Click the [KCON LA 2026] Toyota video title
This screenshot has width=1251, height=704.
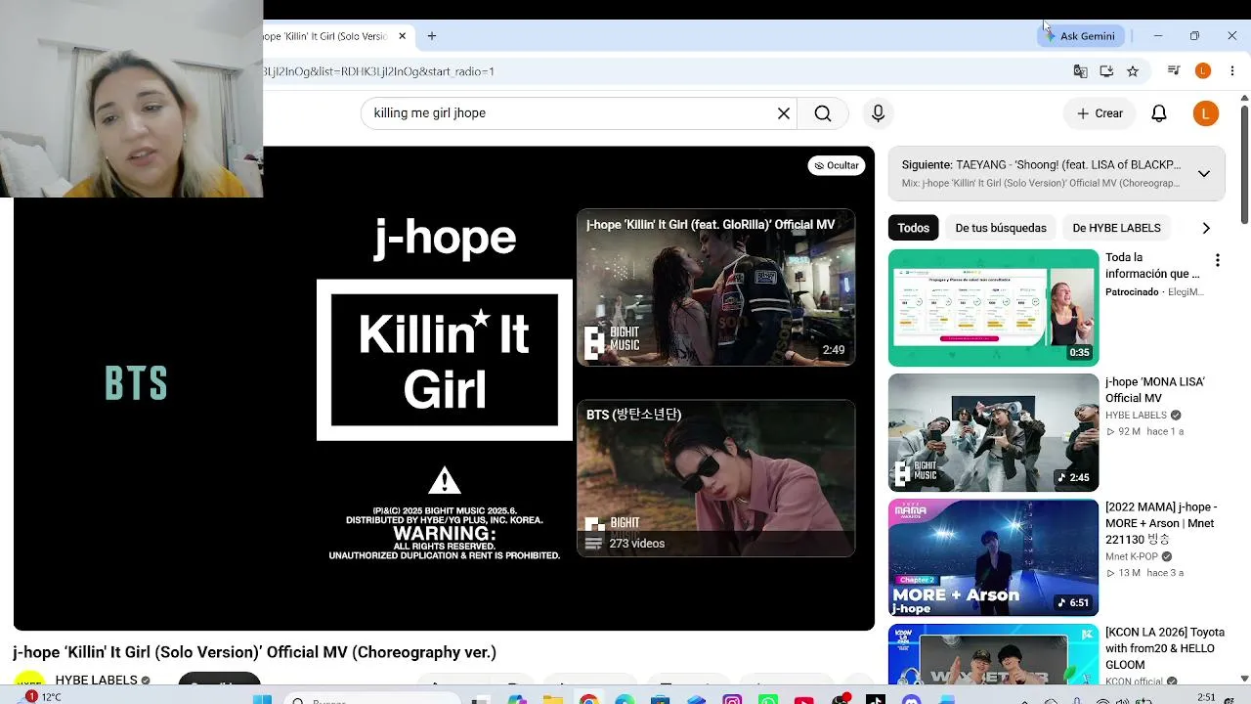[x=1165, y=648]
